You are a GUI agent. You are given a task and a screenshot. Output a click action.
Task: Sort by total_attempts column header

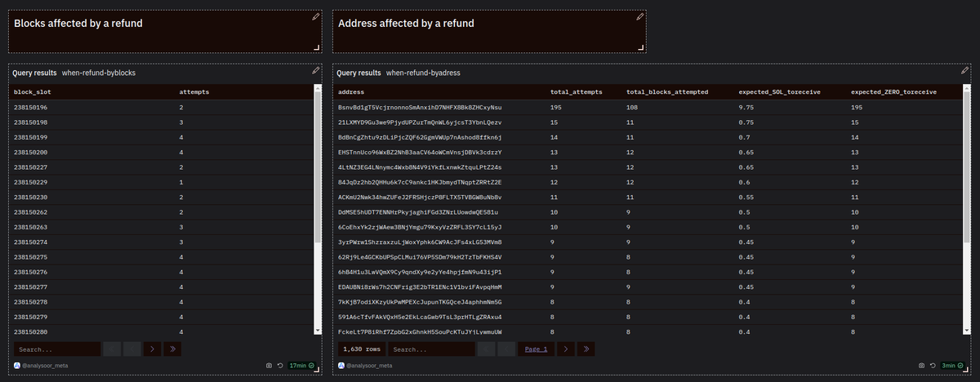(577, 92)
